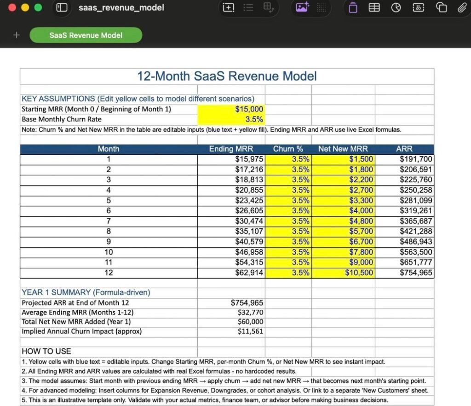
Task: Click the dotted grid toolbar icon
Action: [x=322, y=8]
